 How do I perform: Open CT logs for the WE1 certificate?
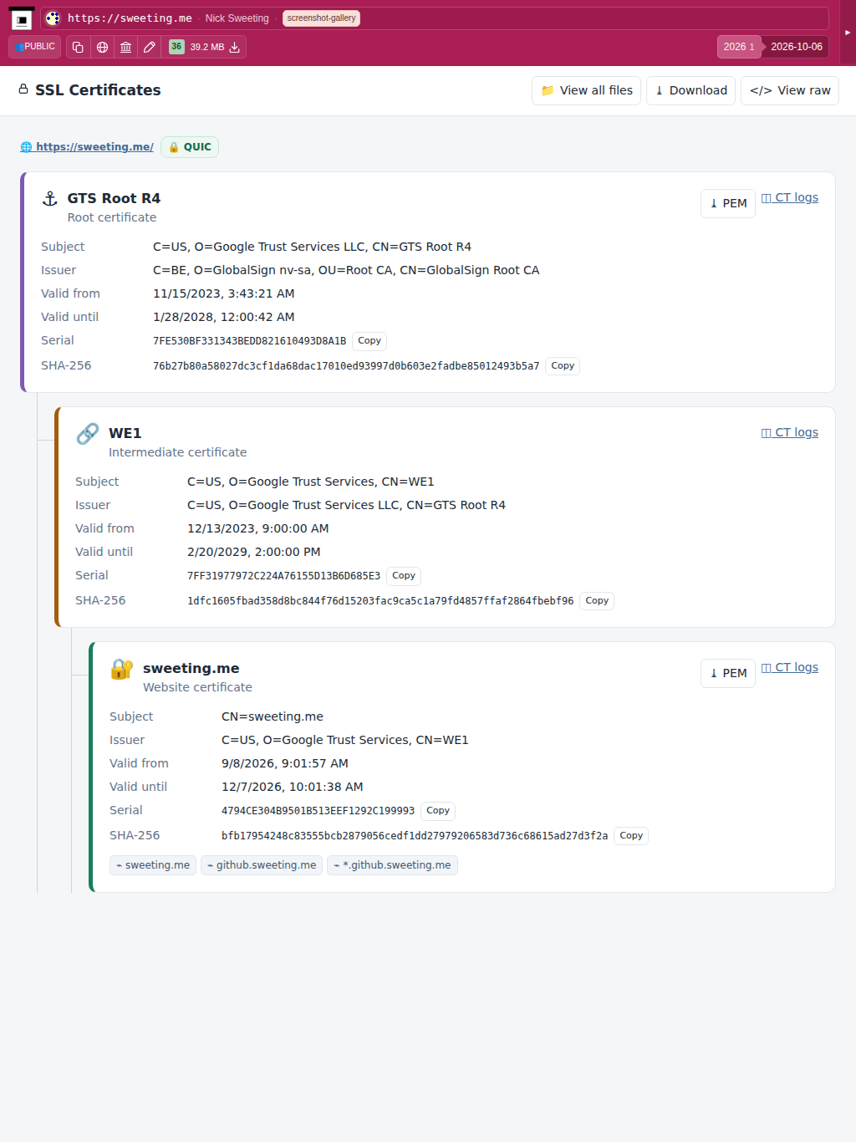point(790,432)
